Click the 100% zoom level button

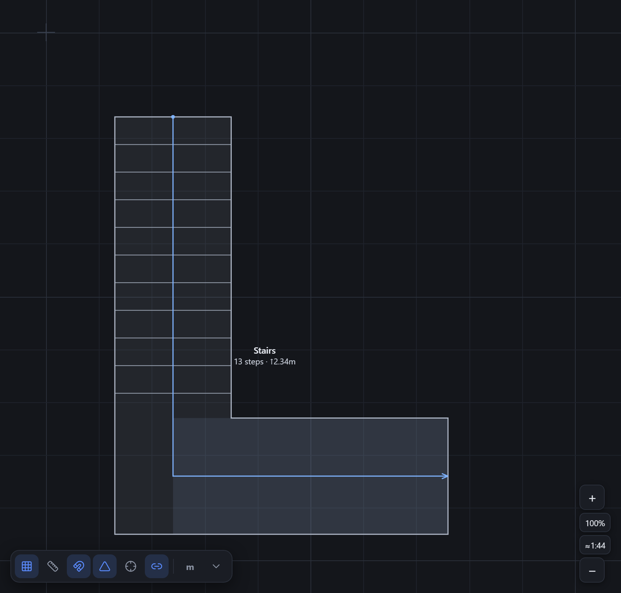pos(595,523)
